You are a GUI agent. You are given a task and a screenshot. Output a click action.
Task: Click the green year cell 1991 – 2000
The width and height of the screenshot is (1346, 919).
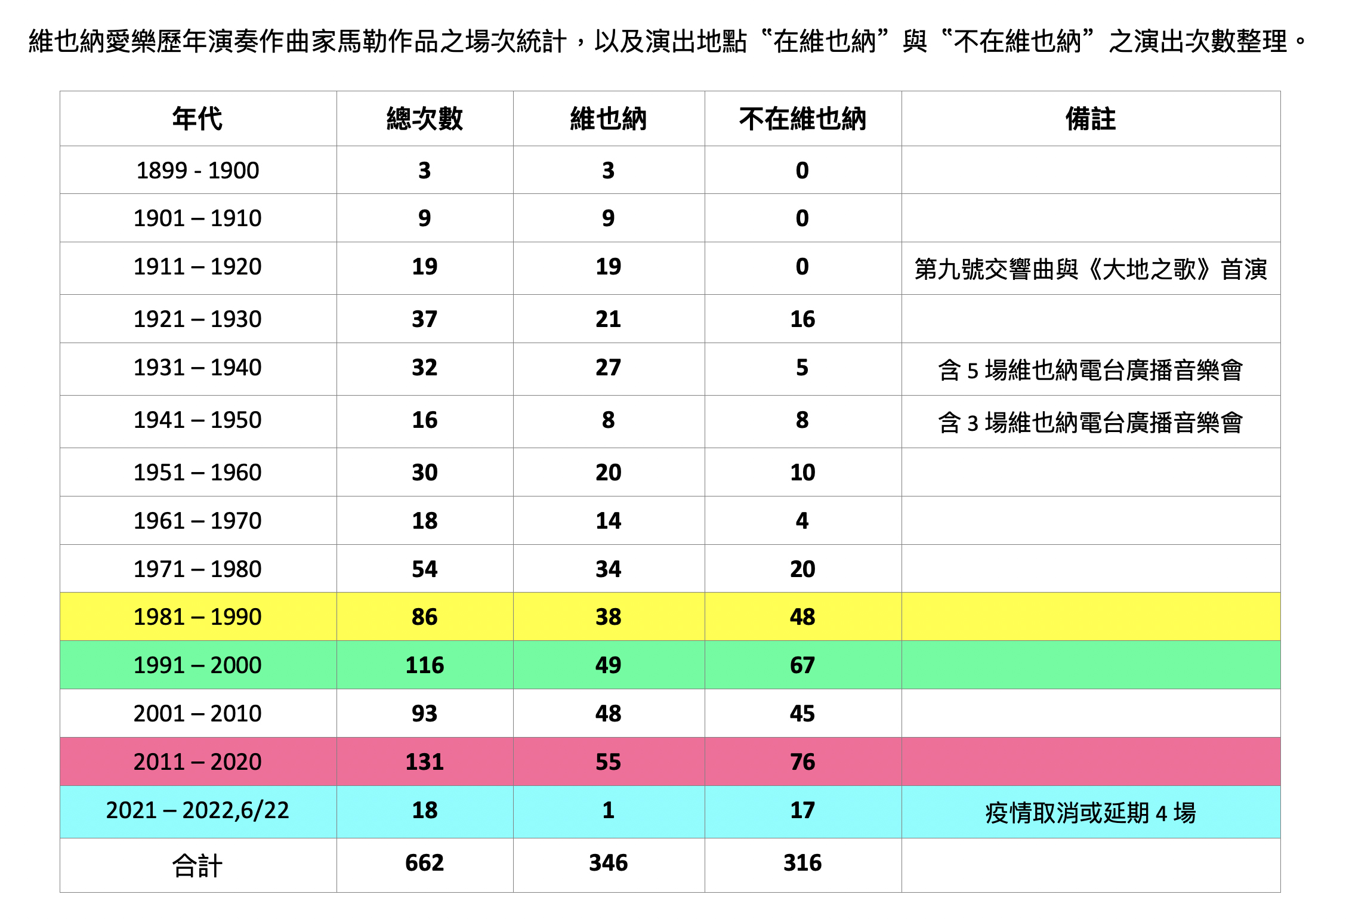[x=197, y=665]
